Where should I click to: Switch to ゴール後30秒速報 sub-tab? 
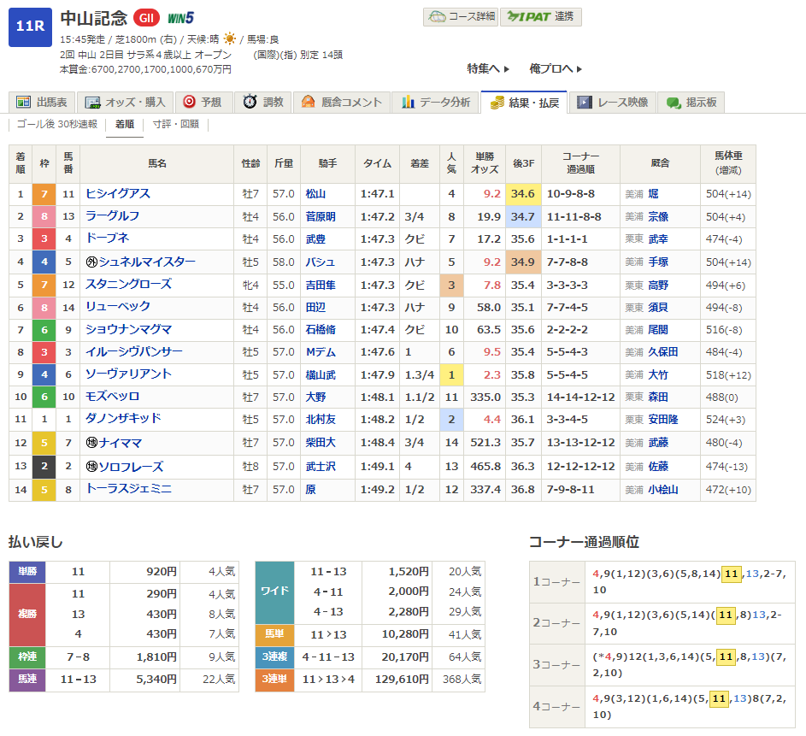click(57, 124)
